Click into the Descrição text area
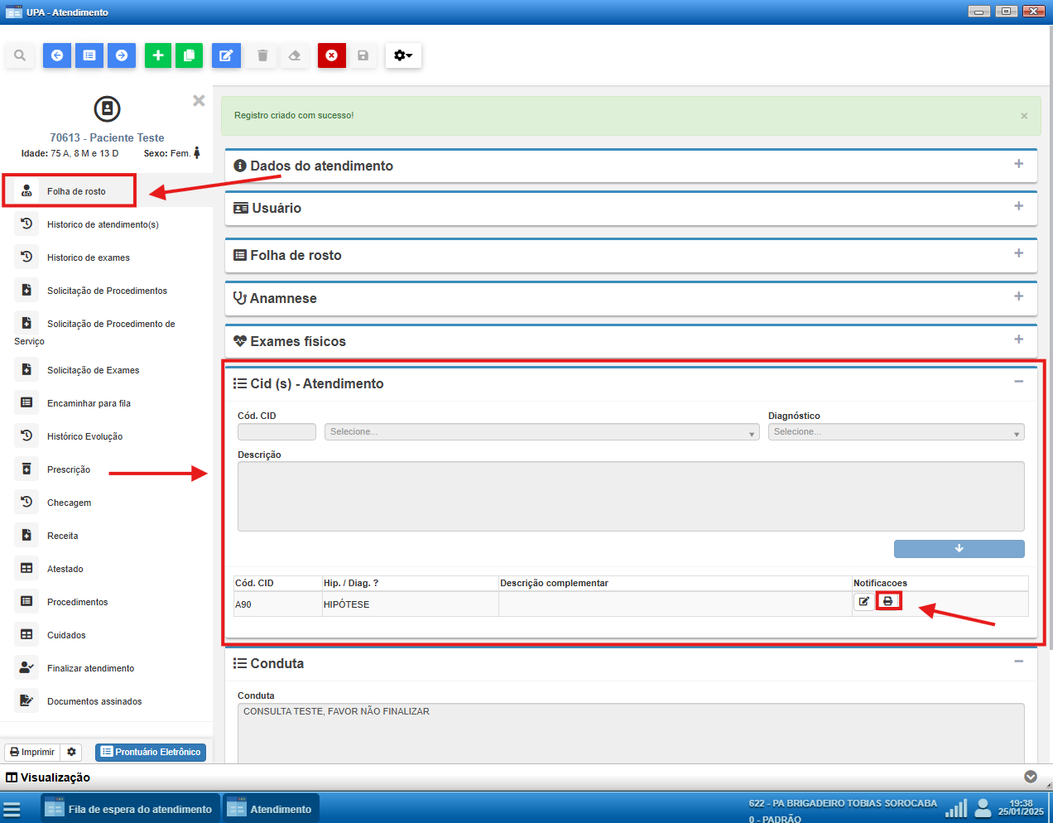The image size is (1053, 823). coord(630,496)
